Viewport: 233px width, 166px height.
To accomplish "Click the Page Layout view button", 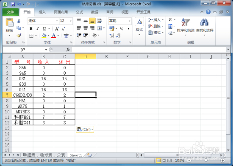I will tap(164, 161).
